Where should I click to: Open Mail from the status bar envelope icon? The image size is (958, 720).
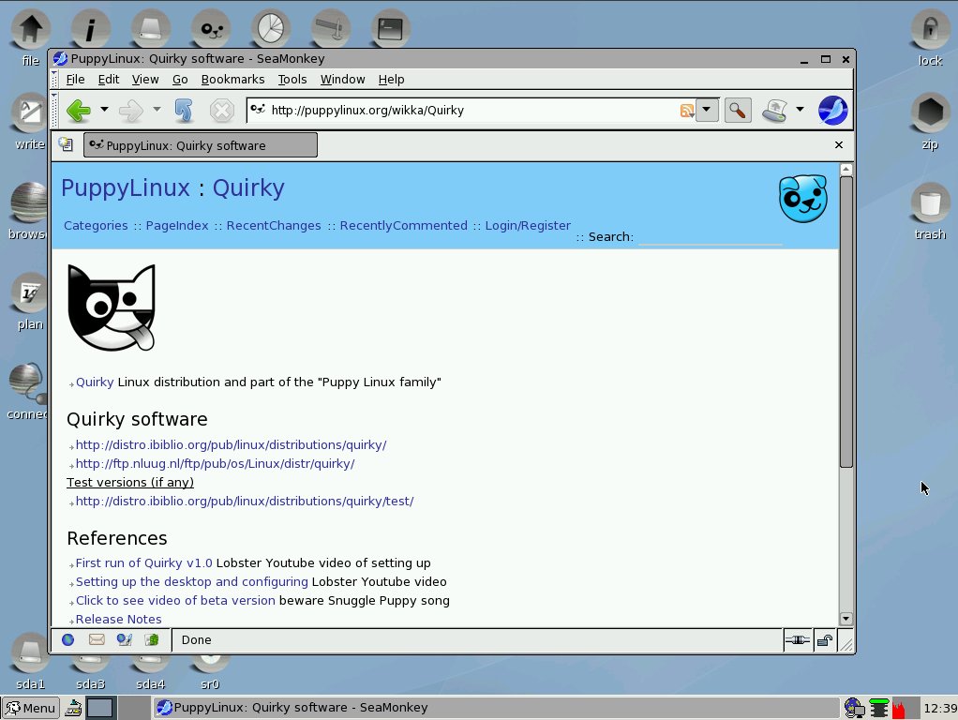coord(97,640)
